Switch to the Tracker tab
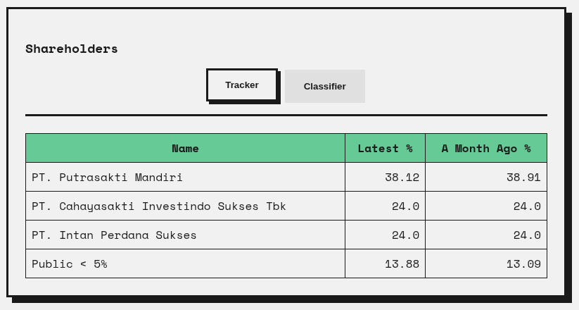The image size is (579, 310). [x=242, y=85]
